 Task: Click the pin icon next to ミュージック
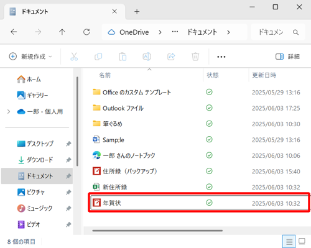pos(68,208)
